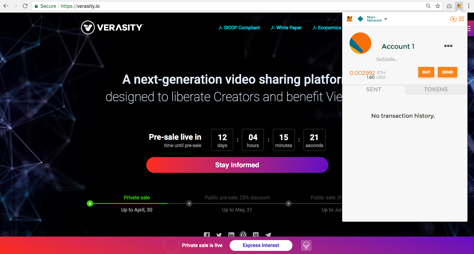Click the Public pre-sale timeline dot
This screenshot has width=474, height=254.
pos(189,203)
